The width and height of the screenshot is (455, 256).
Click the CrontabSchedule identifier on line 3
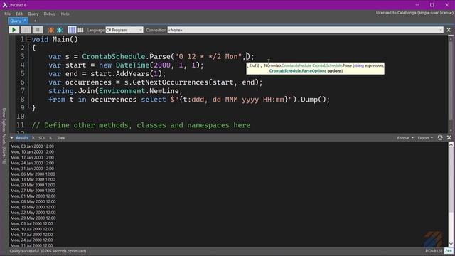click(x=113, y=57)
